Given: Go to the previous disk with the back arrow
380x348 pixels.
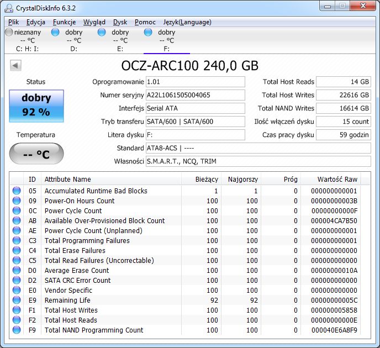Looking at the screenshot, I should click(x=15, y=65).
